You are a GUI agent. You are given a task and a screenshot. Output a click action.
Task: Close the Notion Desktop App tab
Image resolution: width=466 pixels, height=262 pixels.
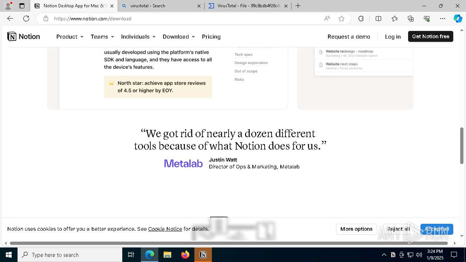(x=112, y=6)
